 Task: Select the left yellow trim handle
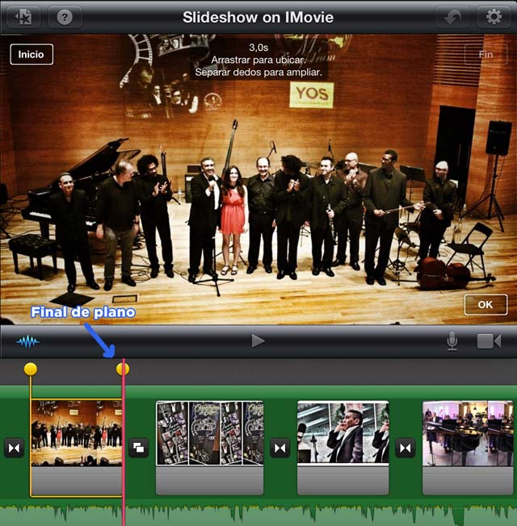click(x=31, y=369)
